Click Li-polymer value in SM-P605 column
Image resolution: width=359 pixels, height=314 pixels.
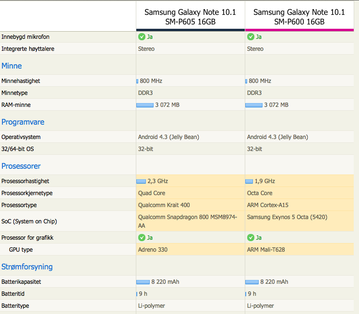(152, 306)
